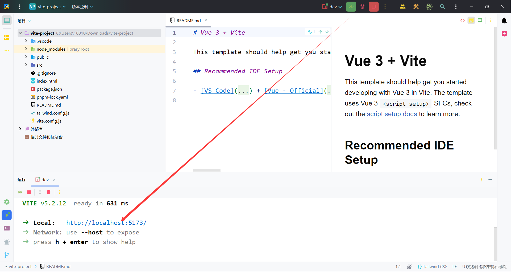The height and width of the screenshot is (272, 511).
Task: Open the pink bookmark plugin icon
Action: [504, 34]
